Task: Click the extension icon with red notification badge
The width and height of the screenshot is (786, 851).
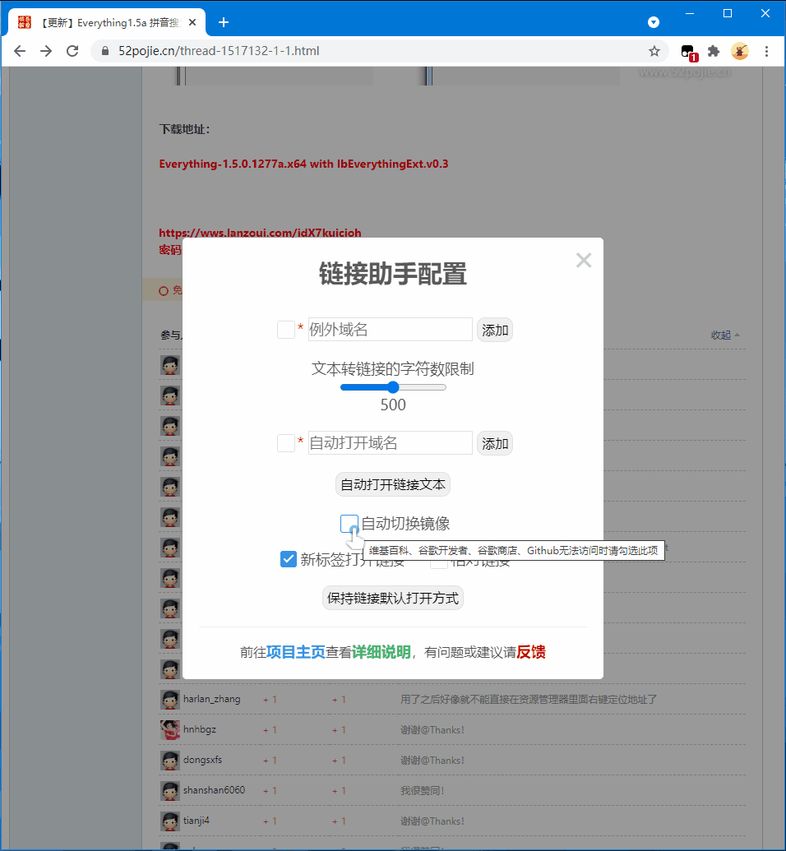Action: [687, 51]
